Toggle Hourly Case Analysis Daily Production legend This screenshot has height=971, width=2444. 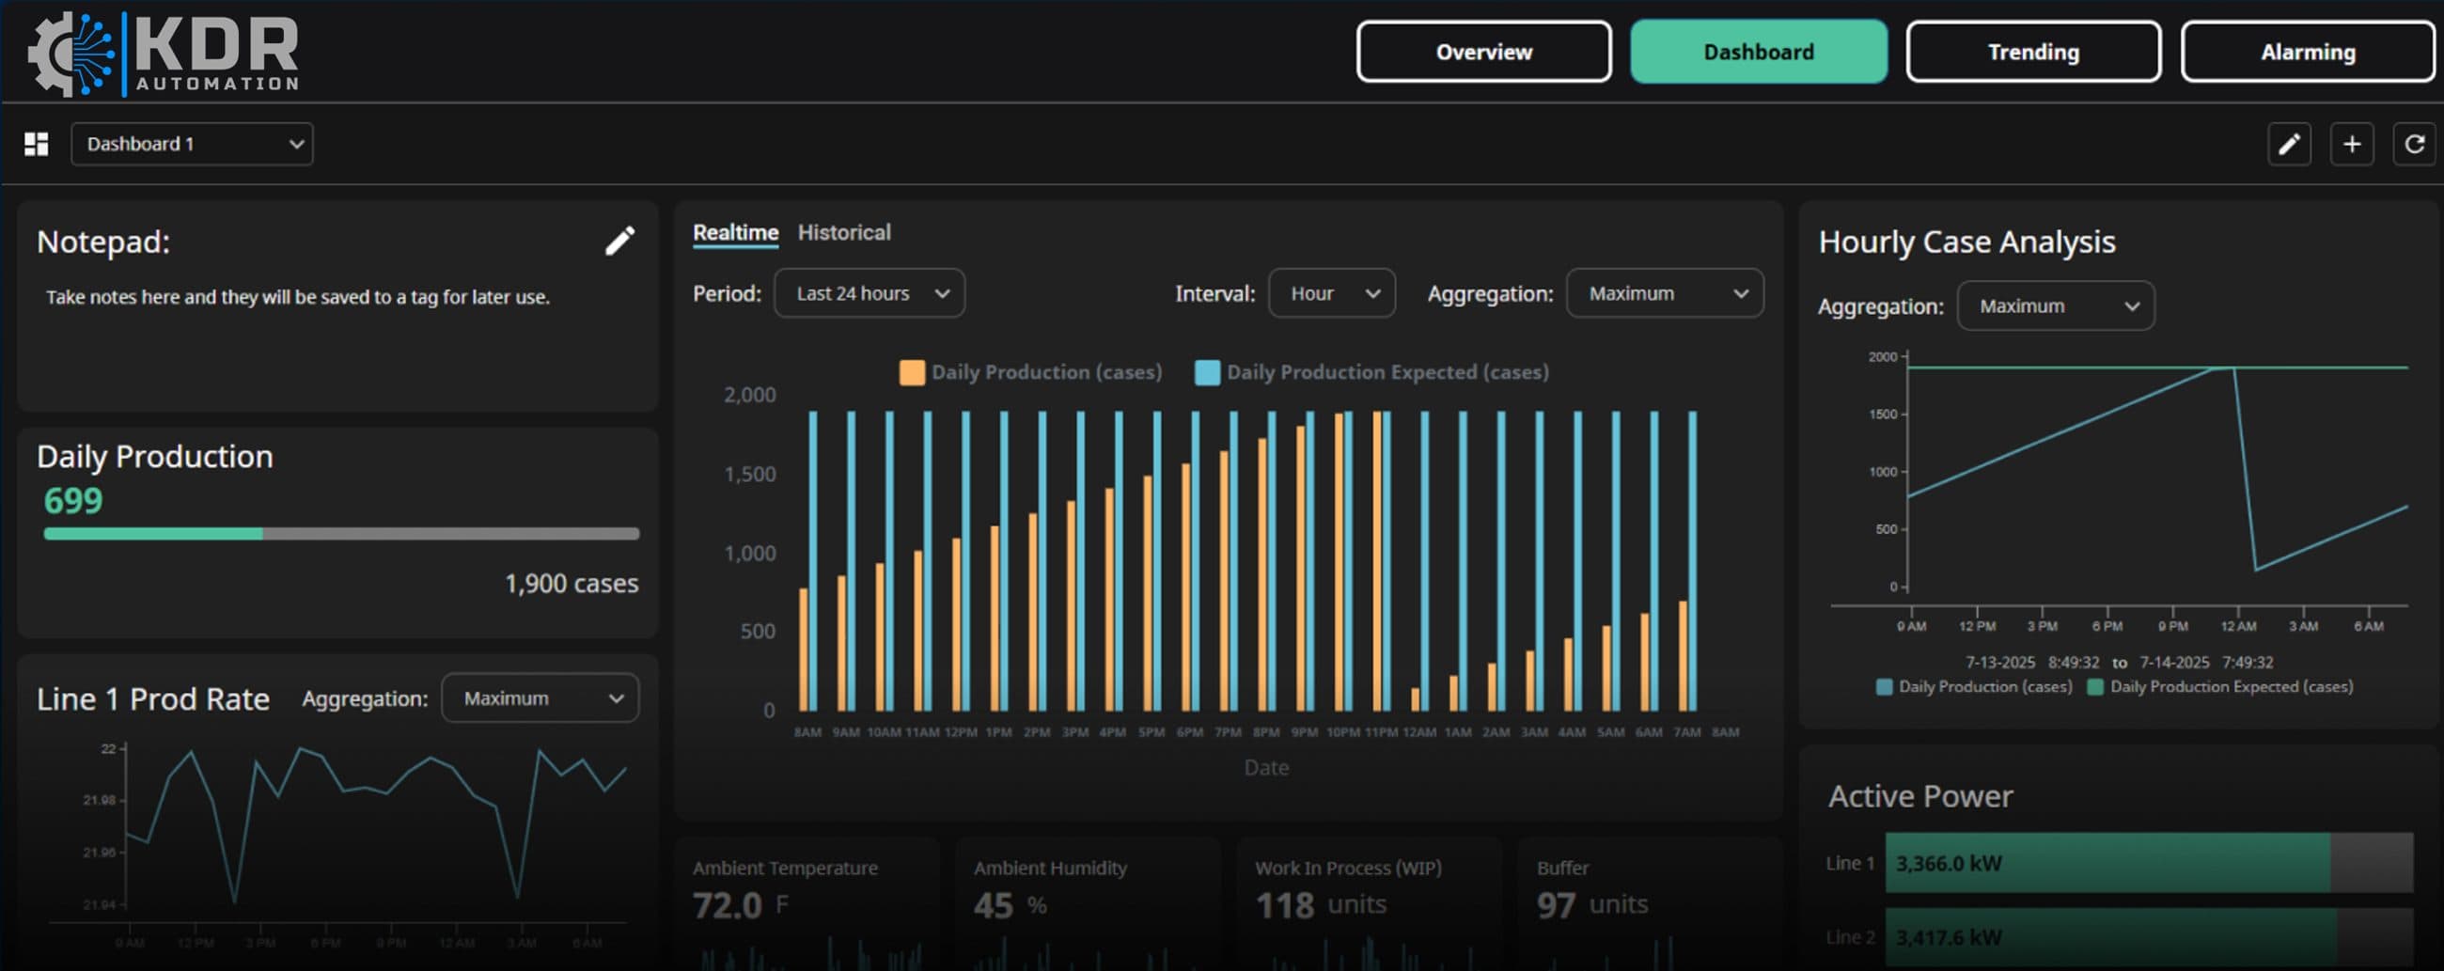[1974, 686]
